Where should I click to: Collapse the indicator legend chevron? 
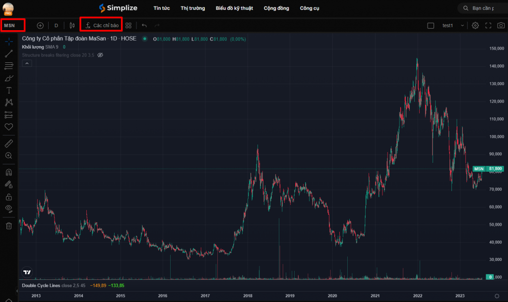pos(27,63)
